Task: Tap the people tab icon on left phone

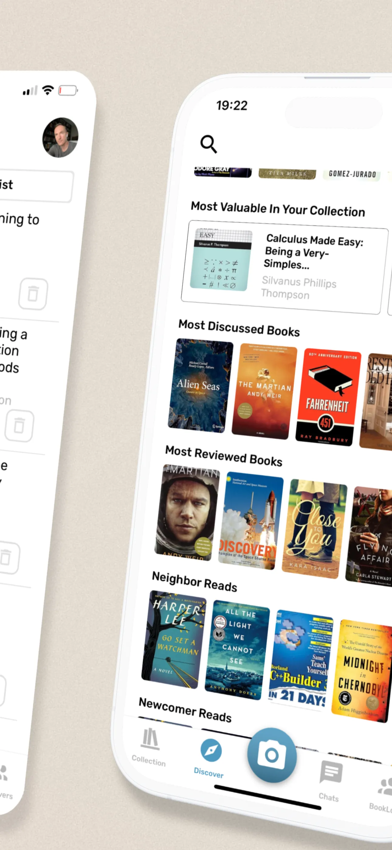Action: click(4, 773)
